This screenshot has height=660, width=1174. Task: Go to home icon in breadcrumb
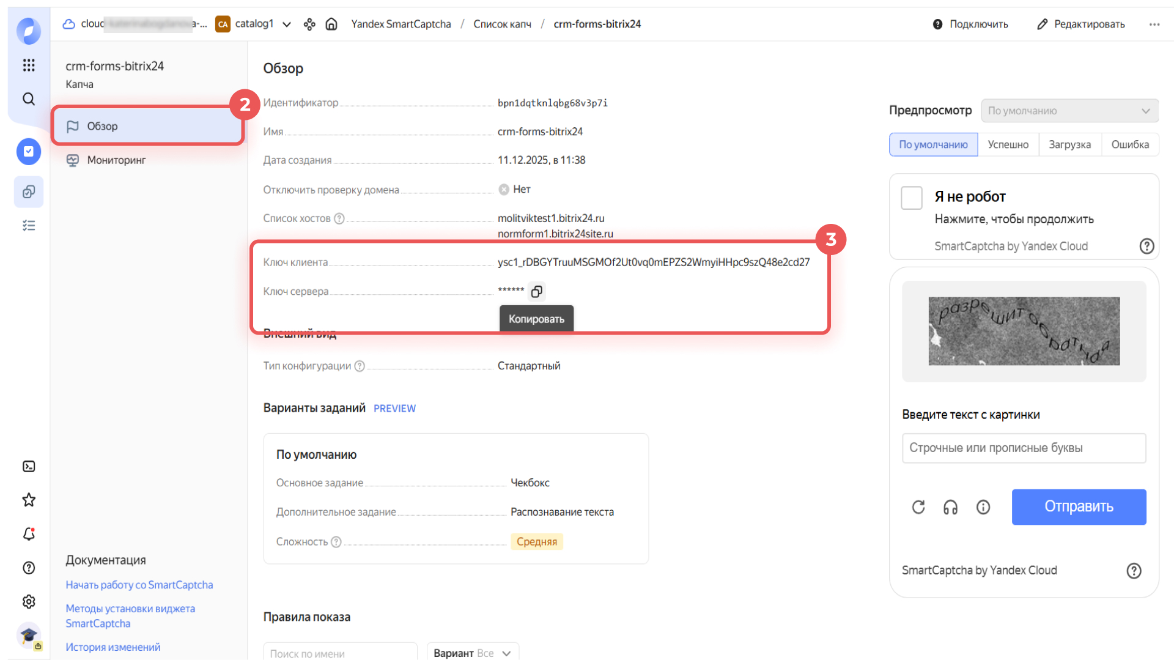(x=331, y=24)
